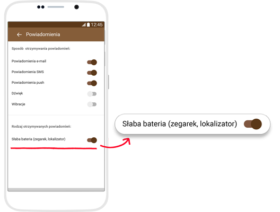Tap the 12:45 clock in status bar
This screenshot has height=212, width=280.
coord(97,24)
